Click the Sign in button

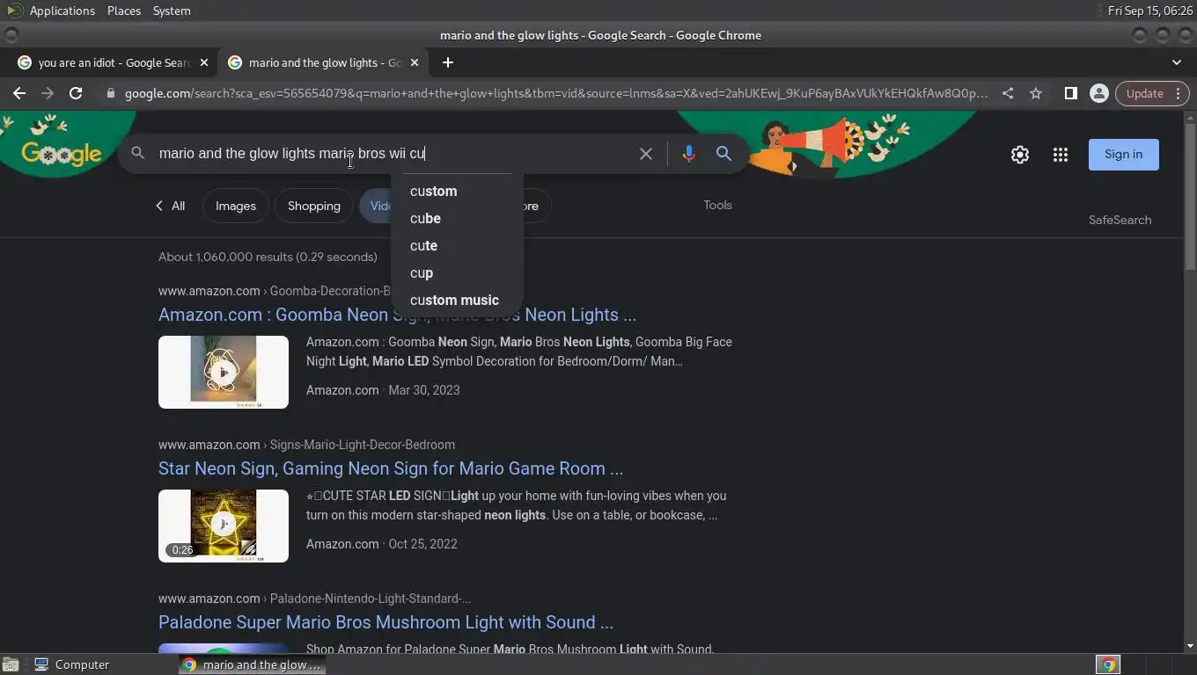[x=1123, y=155]
